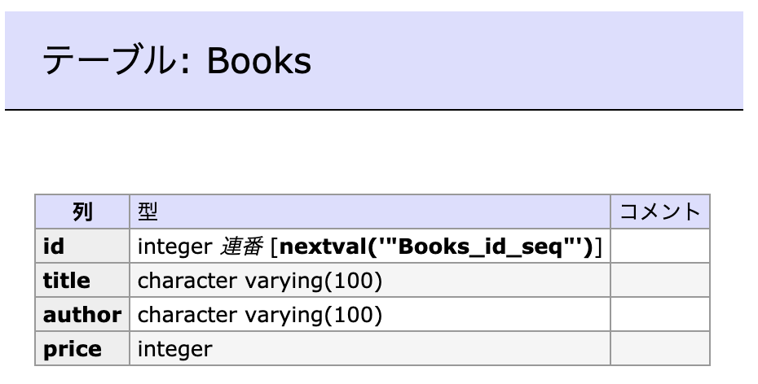Click the price column name cell
This screenshot has width=758, height=384.
click(x=82, y=348)
